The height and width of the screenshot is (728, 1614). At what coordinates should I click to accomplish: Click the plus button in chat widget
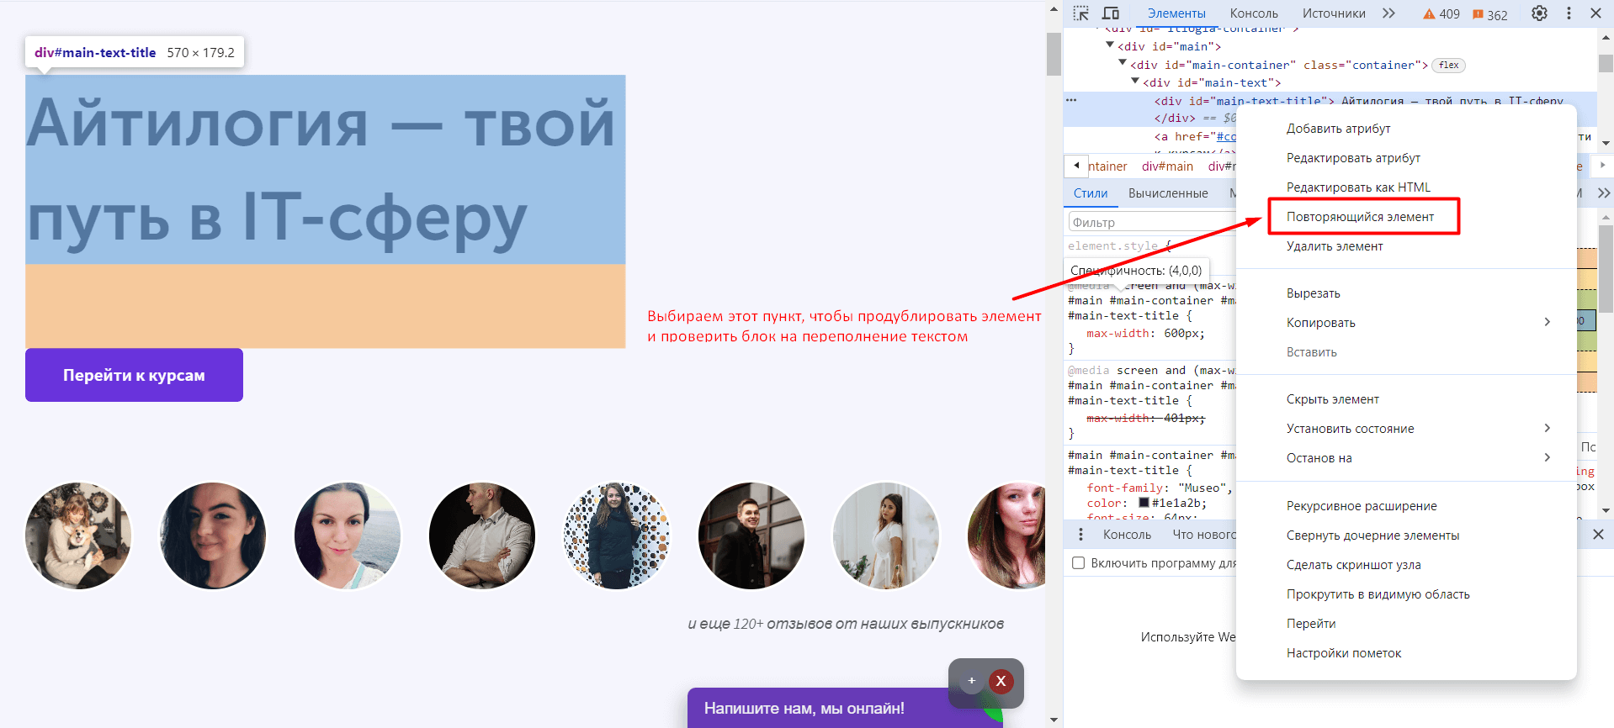pyautogui.click(x=971, y=681)
